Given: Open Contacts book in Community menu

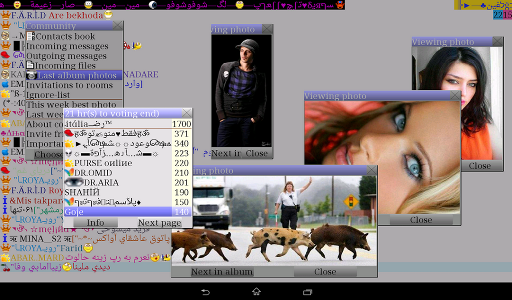Looking at the screenshot, I should coord(74,36).
